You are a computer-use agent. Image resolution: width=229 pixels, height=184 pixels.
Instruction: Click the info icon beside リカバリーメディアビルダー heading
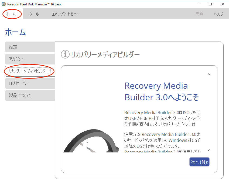[65, 54]
